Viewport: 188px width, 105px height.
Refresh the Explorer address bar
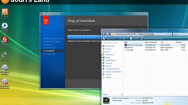[170, 34]
